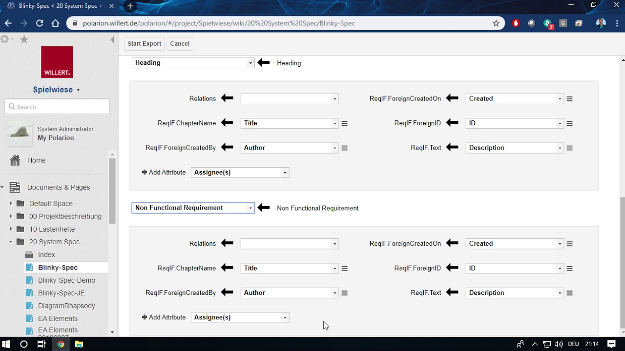Viewport: 625px width, 351px height.
Task: Open options menu for Heading ID mapping
Action: click(569, 123)
